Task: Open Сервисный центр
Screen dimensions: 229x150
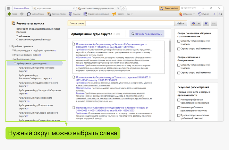Action: point(189,8)
